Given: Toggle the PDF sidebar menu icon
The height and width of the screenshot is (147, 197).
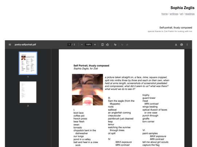Looking at the screenshot, I should pyautogui.click(x=10, y=45).
